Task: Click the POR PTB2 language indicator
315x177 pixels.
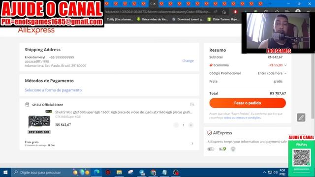Action: tap(283, 173)
